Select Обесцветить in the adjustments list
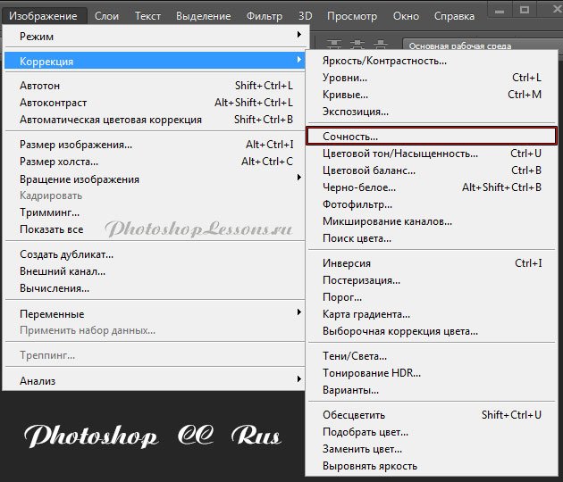 point(354,415)
